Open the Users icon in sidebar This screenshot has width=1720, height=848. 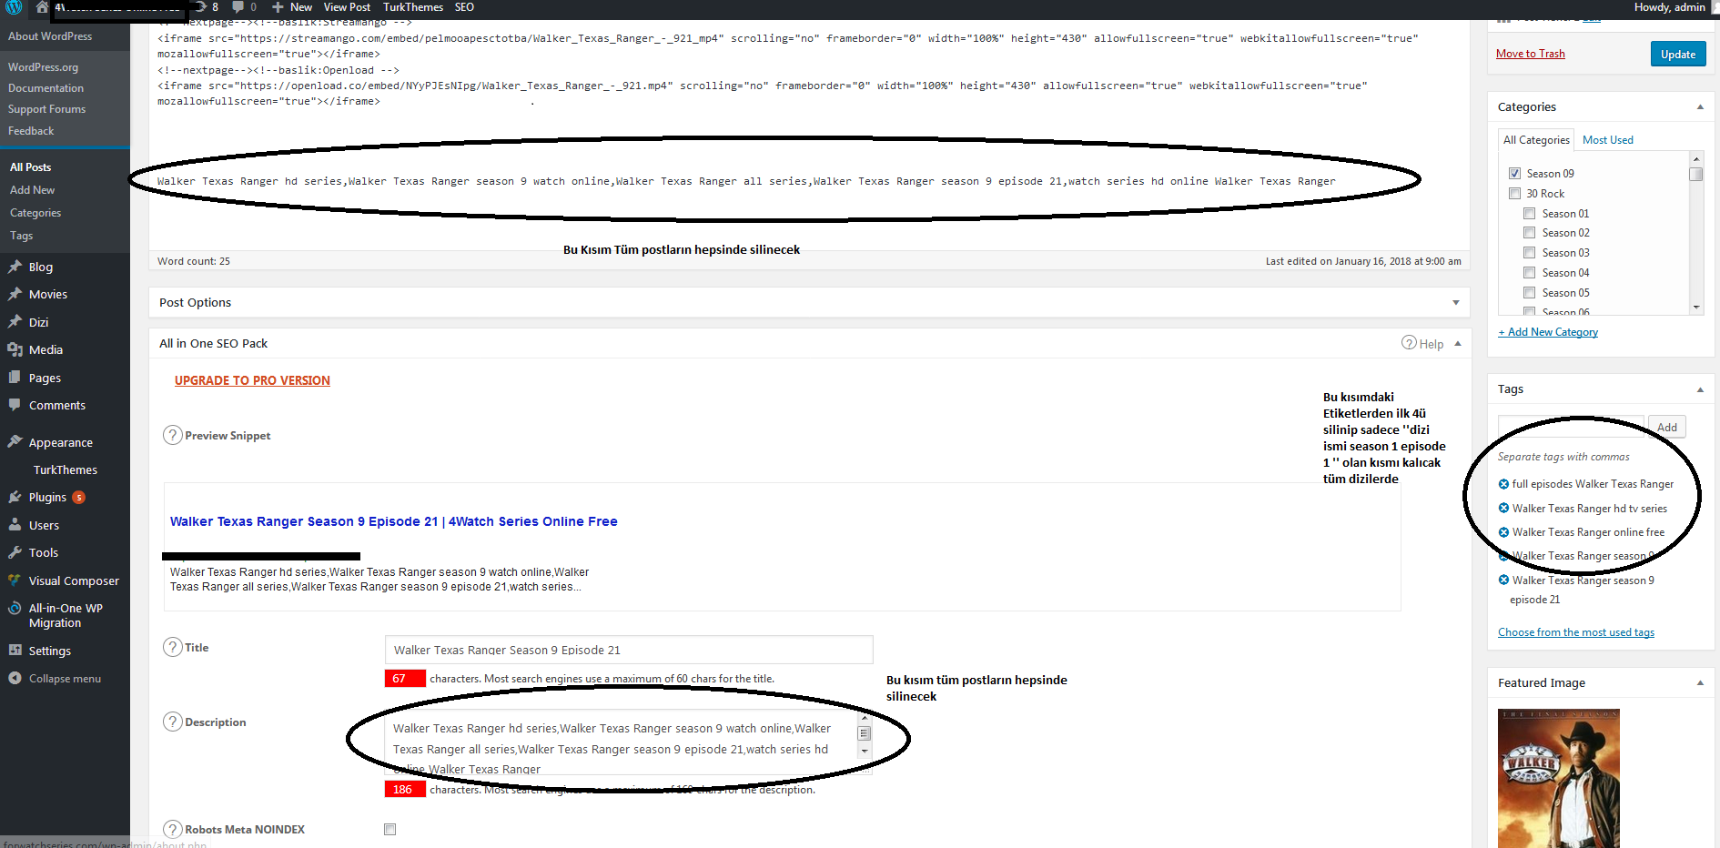click(x=15, y=525)
